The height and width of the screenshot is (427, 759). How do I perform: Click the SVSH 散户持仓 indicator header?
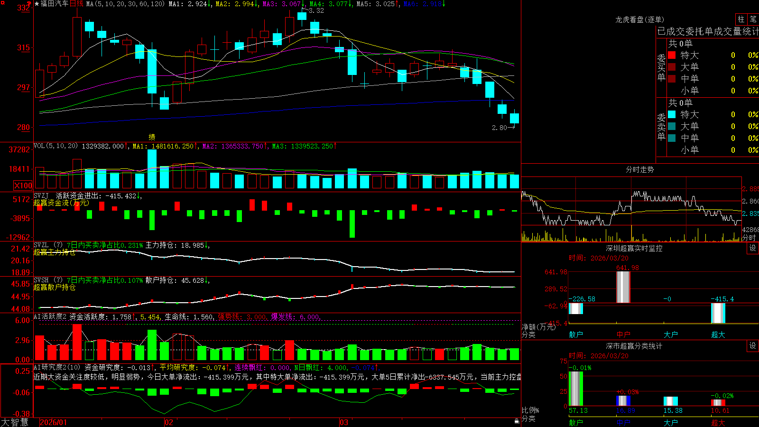point(121,280)
